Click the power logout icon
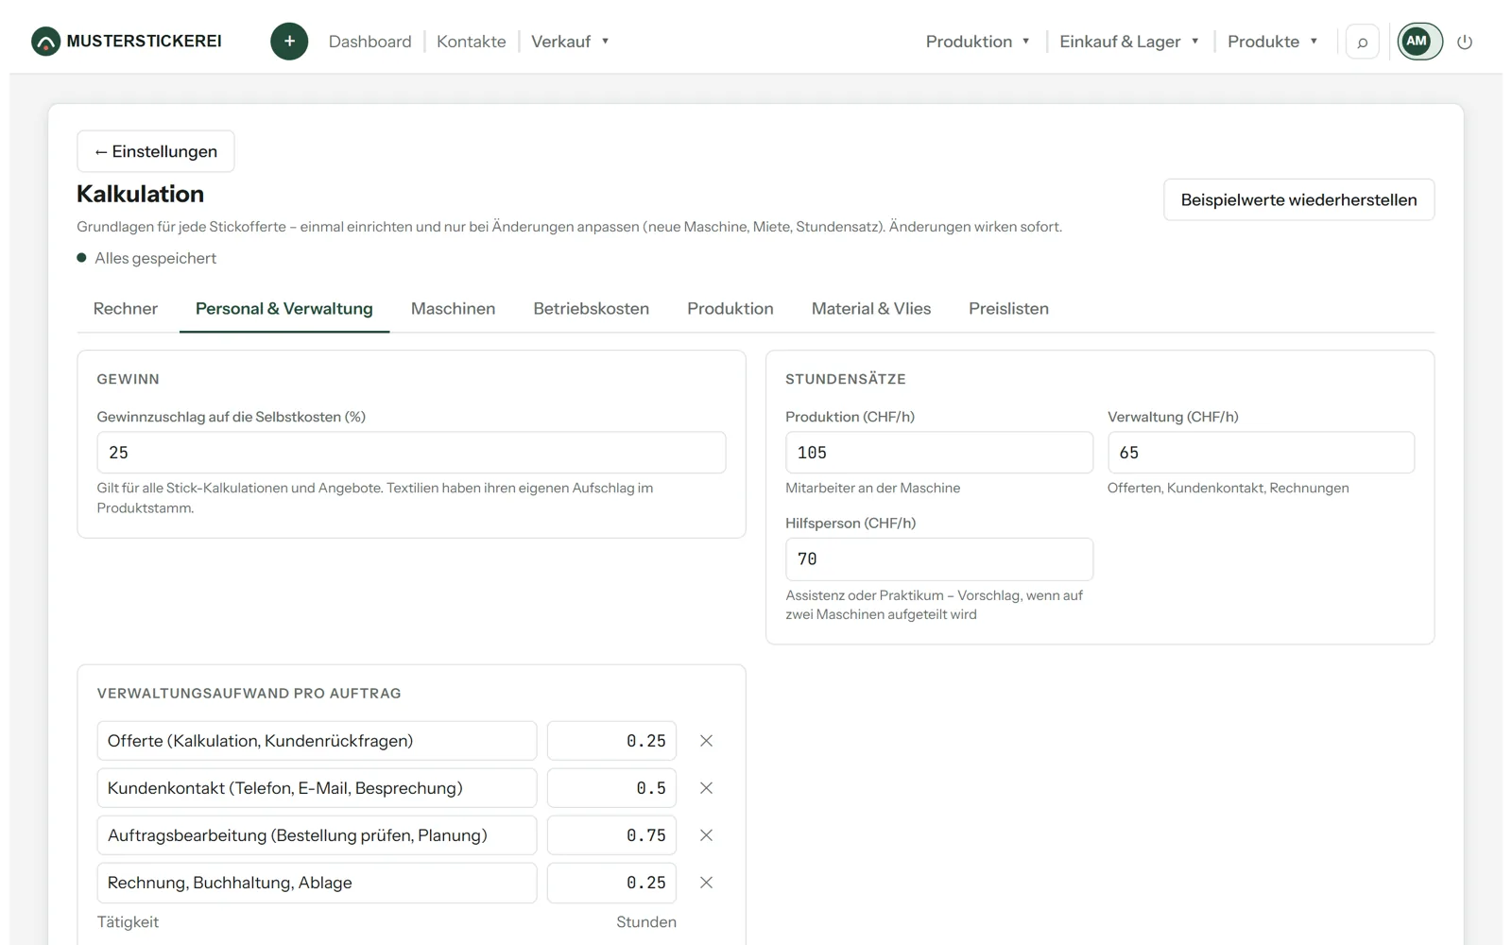 1465,42
